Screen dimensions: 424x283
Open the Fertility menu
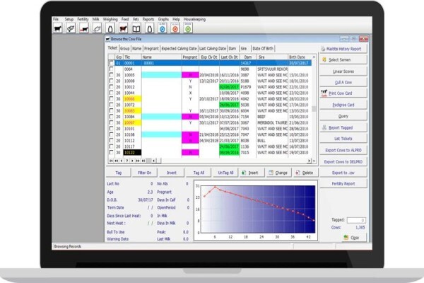(x=83, y=19)
